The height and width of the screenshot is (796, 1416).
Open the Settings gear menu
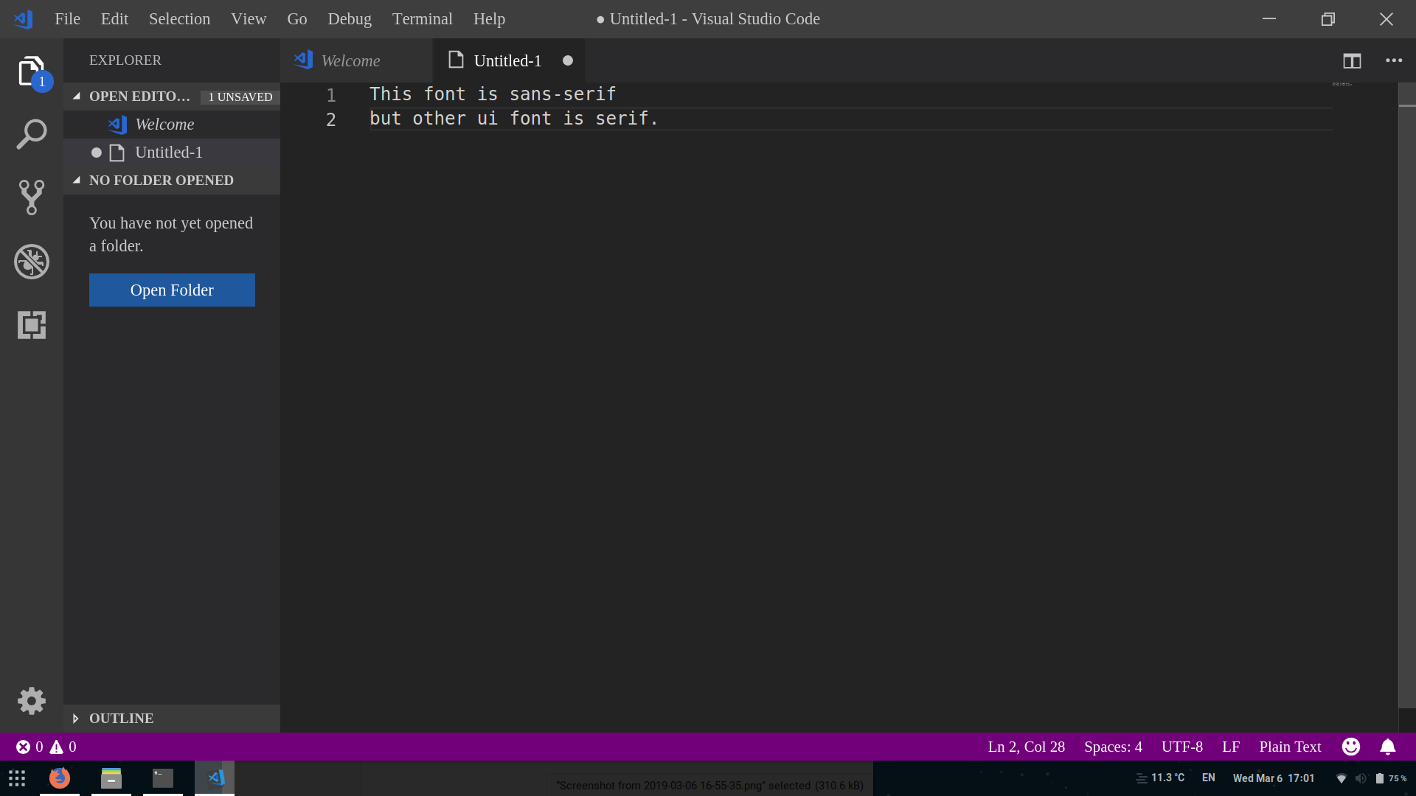(x=31, y=701)
